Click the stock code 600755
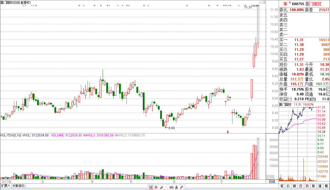Screen dimensions: 330x190 pyautogui.click(x=298, y=4)
